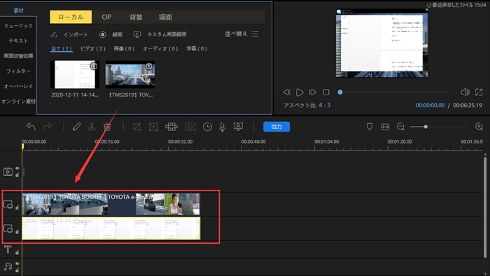Click the blue 出力 export button
The width and height of the screenshot is (490, 276).
click(276, 127)
